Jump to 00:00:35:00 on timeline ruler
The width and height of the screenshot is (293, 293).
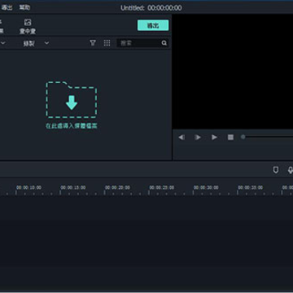click(x=251, y=187)
